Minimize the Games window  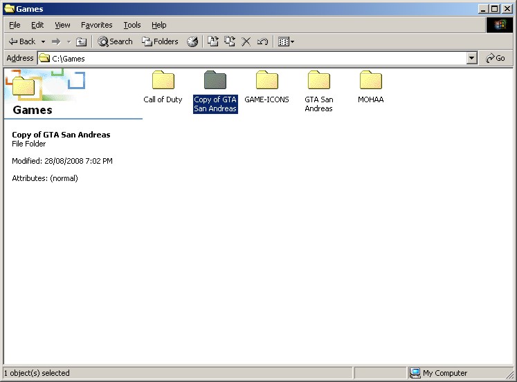coord(483,9)
